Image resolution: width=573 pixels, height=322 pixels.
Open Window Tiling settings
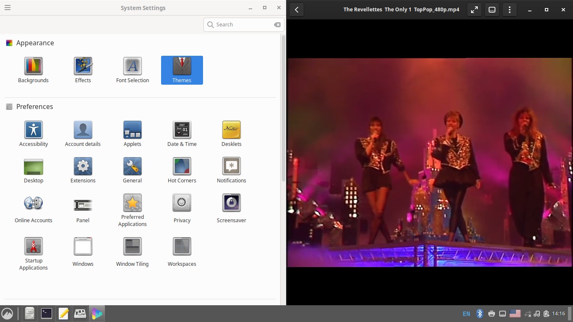[133, 252]
